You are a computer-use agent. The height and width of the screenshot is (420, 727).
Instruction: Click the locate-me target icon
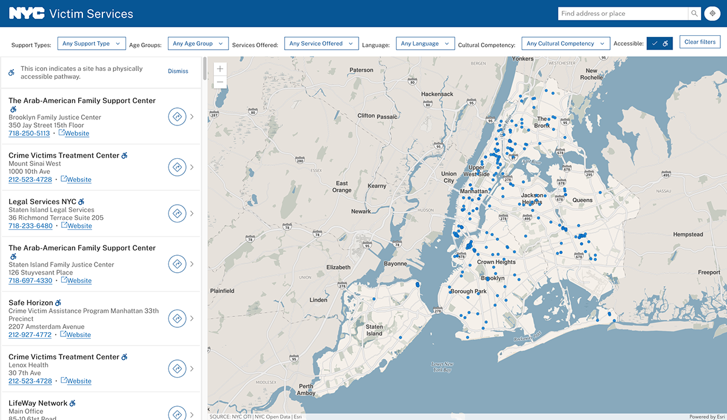[x=712, y=13]
